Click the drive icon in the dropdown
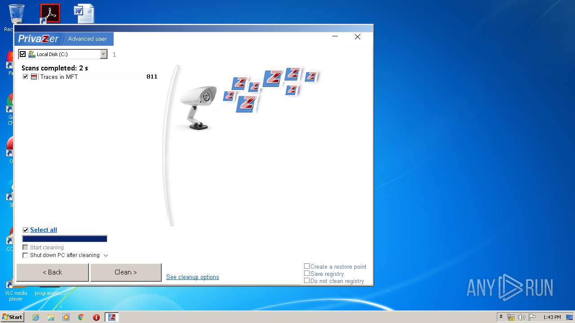 [32, 54]
